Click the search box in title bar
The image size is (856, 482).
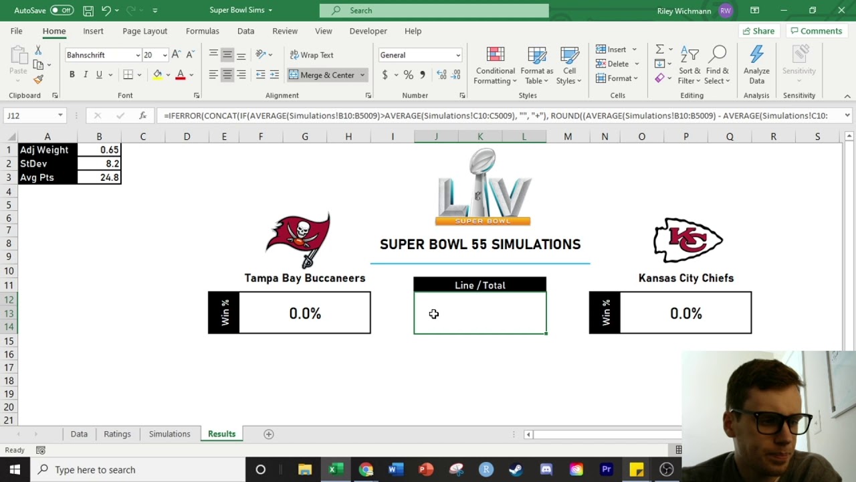coord(434,10)
